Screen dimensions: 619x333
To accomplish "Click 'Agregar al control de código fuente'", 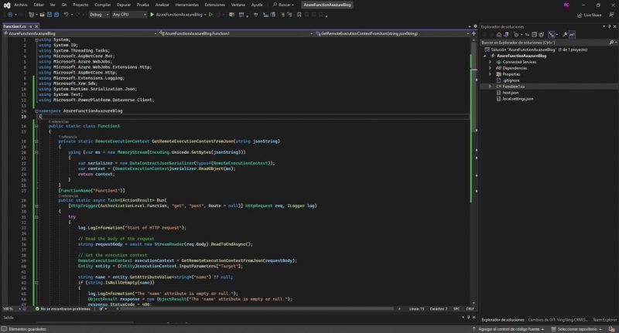I will [x=508, y=329].
